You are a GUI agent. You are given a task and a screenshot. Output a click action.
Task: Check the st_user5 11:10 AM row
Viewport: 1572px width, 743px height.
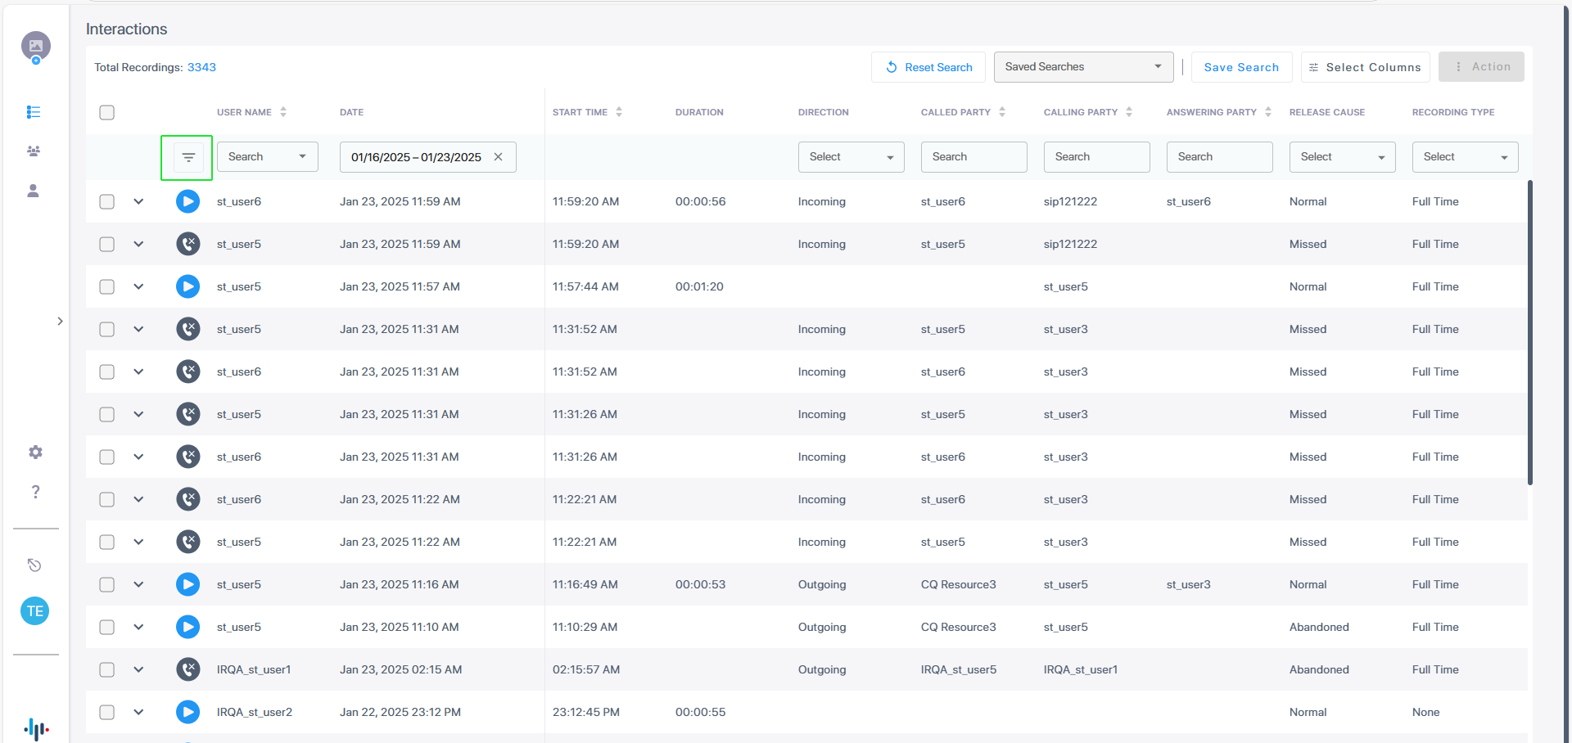tap(107, 627)
